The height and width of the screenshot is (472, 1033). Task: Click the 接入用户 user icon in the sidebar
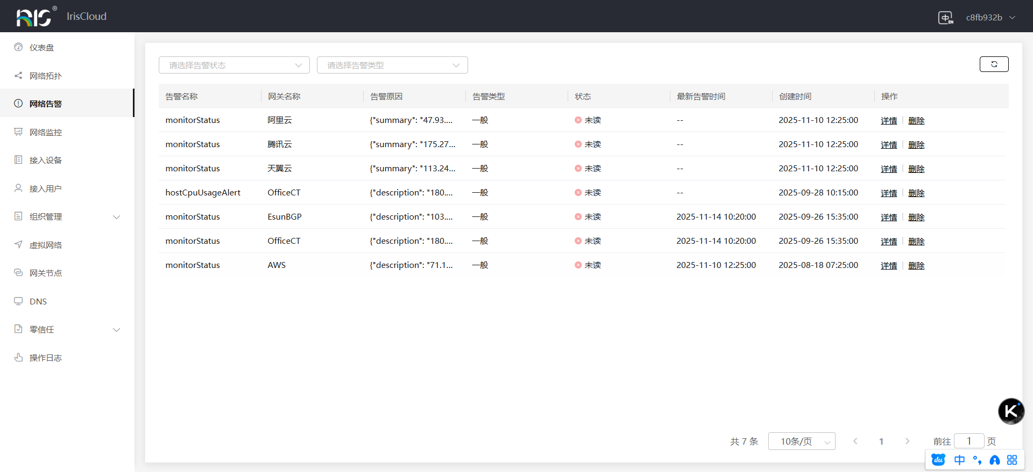tap(18, 188)
